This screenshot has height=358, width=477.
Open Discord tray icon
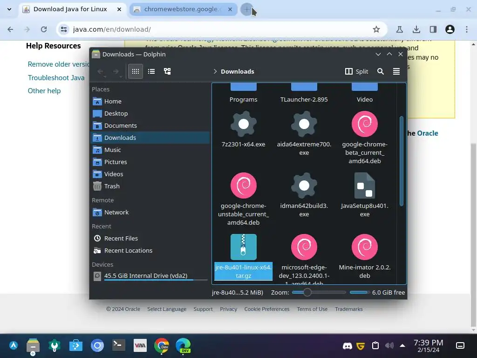(347, 346)
